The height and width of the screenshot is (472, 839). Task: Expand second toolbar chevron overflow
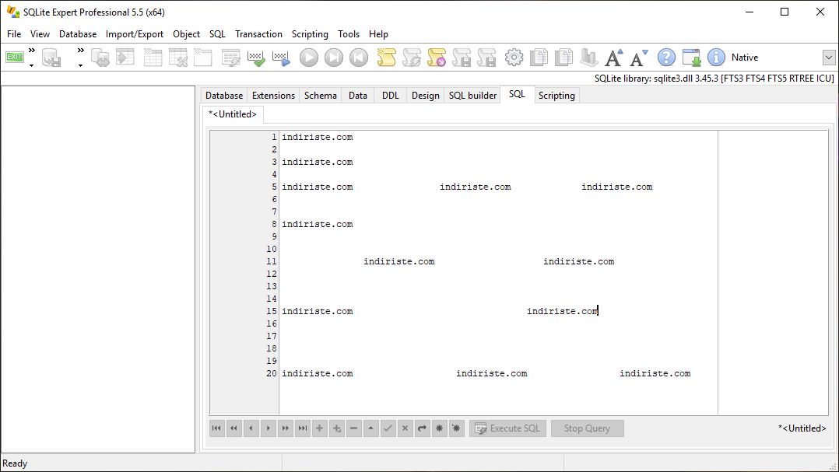[x=81, y=51]
